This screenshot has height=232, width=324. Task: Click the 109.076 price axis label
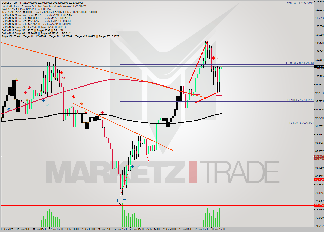[x=319, y=26]
